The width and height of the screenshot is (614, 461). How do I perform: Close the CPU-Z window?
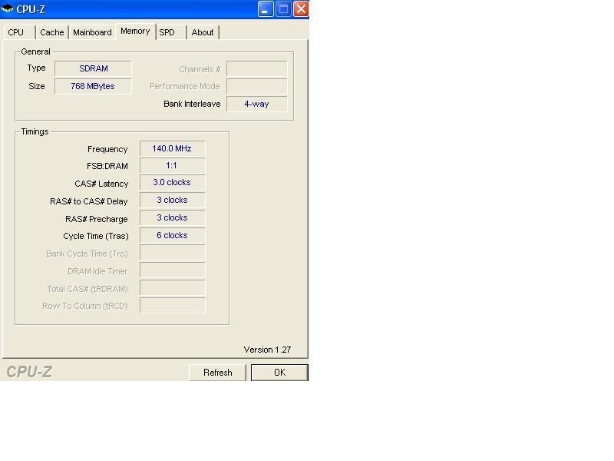point(300,9)
